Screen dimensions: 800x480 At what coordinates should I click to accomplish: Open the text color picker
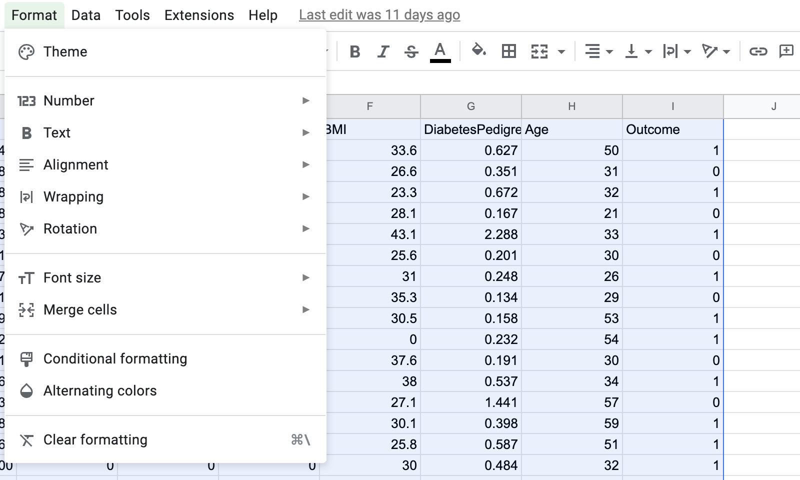[x=440, y=51]
